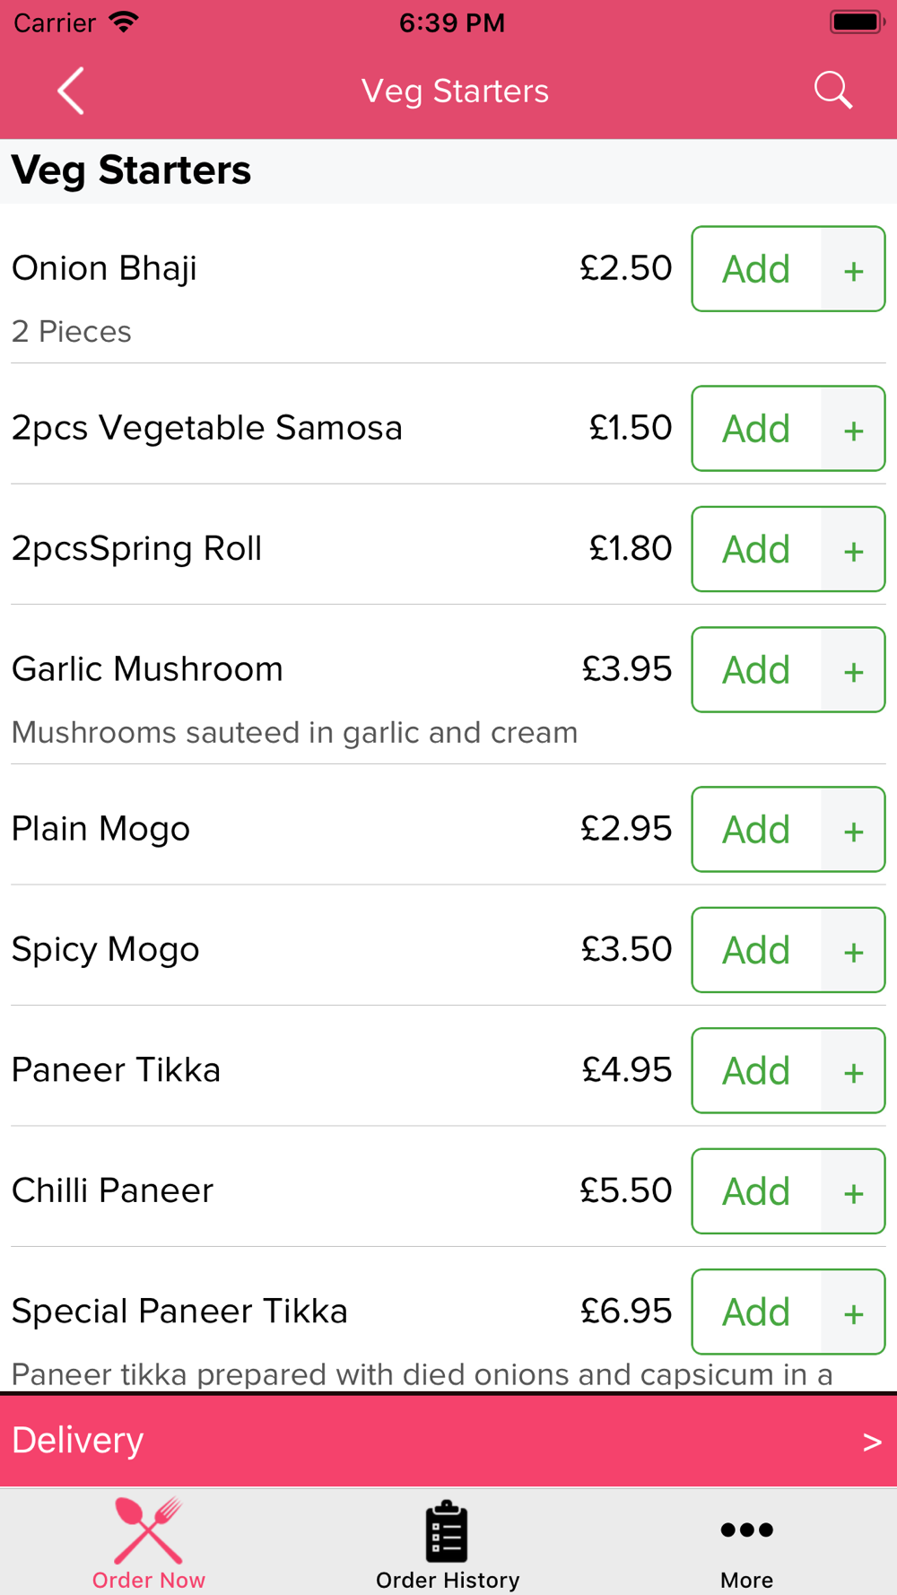Open the Order History clipboard icon
Screen dimensions: 897x1595
pyautogui.click(x=447, y=1531)
